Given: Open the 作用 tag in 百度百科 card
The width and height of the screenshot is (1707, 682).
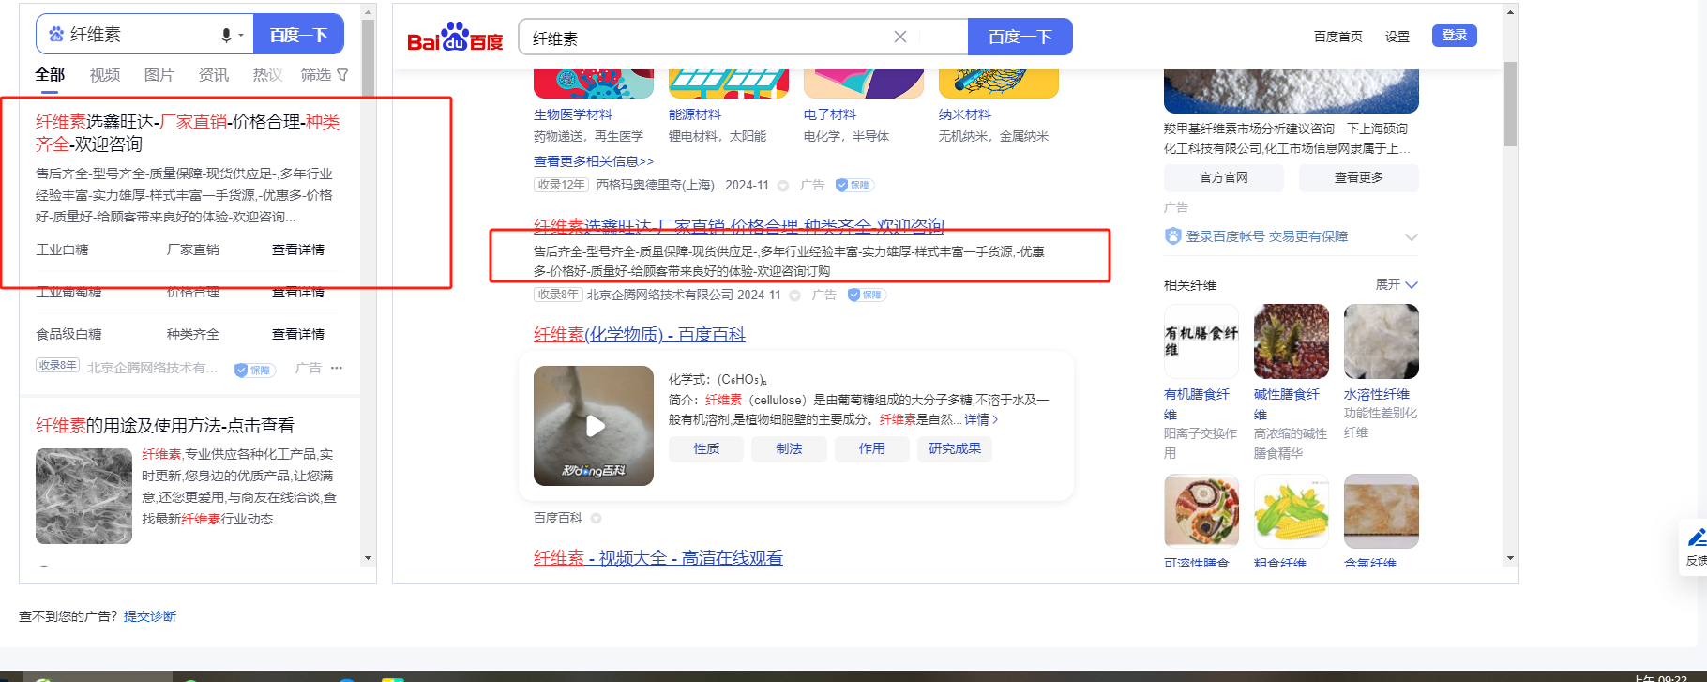Looking at the screenshot, I should point(872,449).
